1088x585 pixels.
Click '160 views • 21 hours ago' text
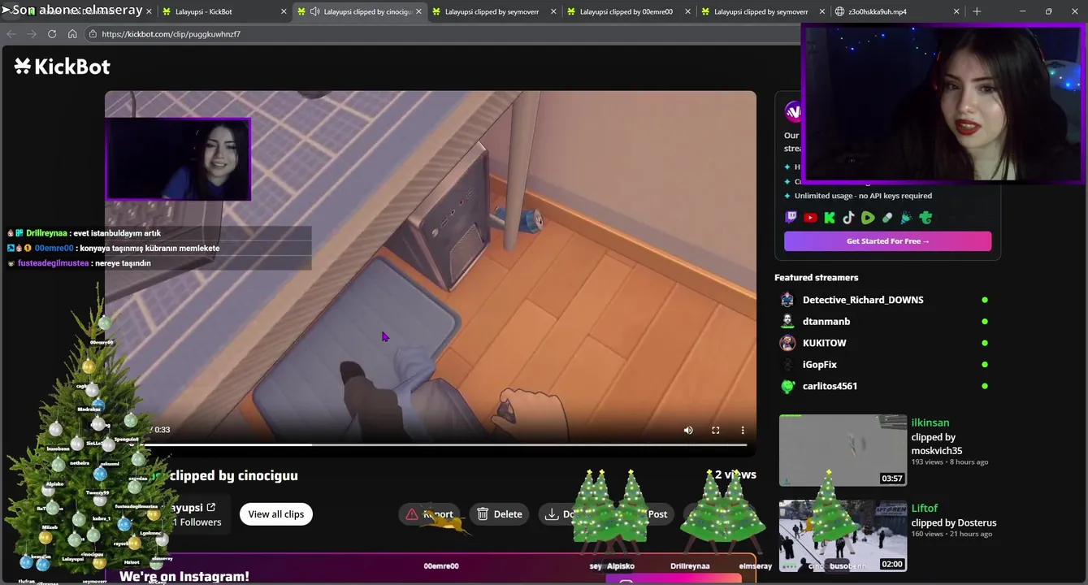(x=951, y=534)
